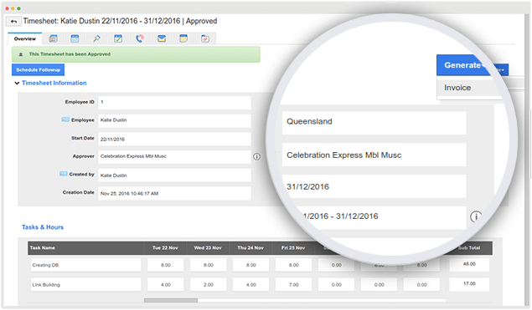The width and height of the screenshot is (532, 310).
Task: Open the documents link folder tab icon
Action: click(x=205, y=38)
